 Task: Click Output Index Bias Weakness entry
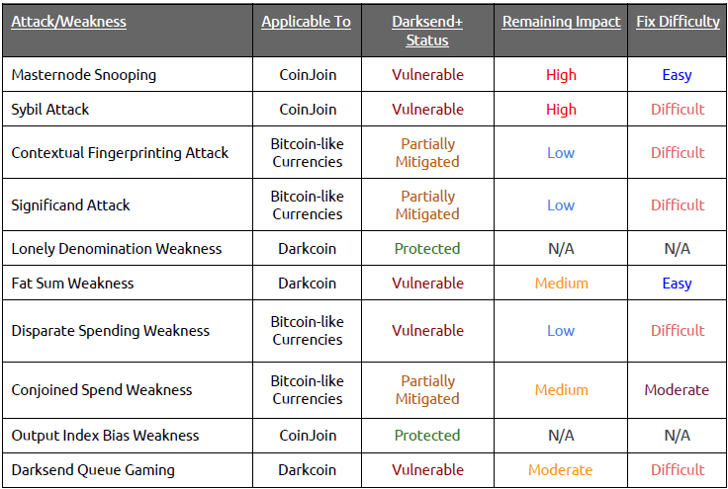(105, 436)
